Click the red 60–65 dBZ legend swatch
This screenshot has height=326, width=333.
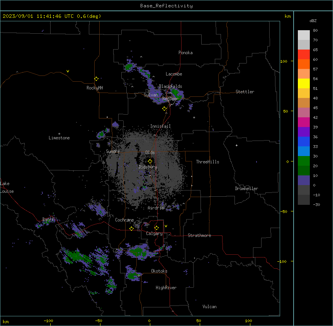point(304,55)
